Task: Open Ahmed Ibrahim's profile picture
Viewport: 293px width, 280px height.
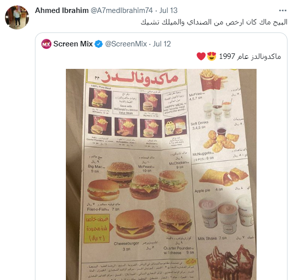Action: pyautogui.click(x=17, y=17)
